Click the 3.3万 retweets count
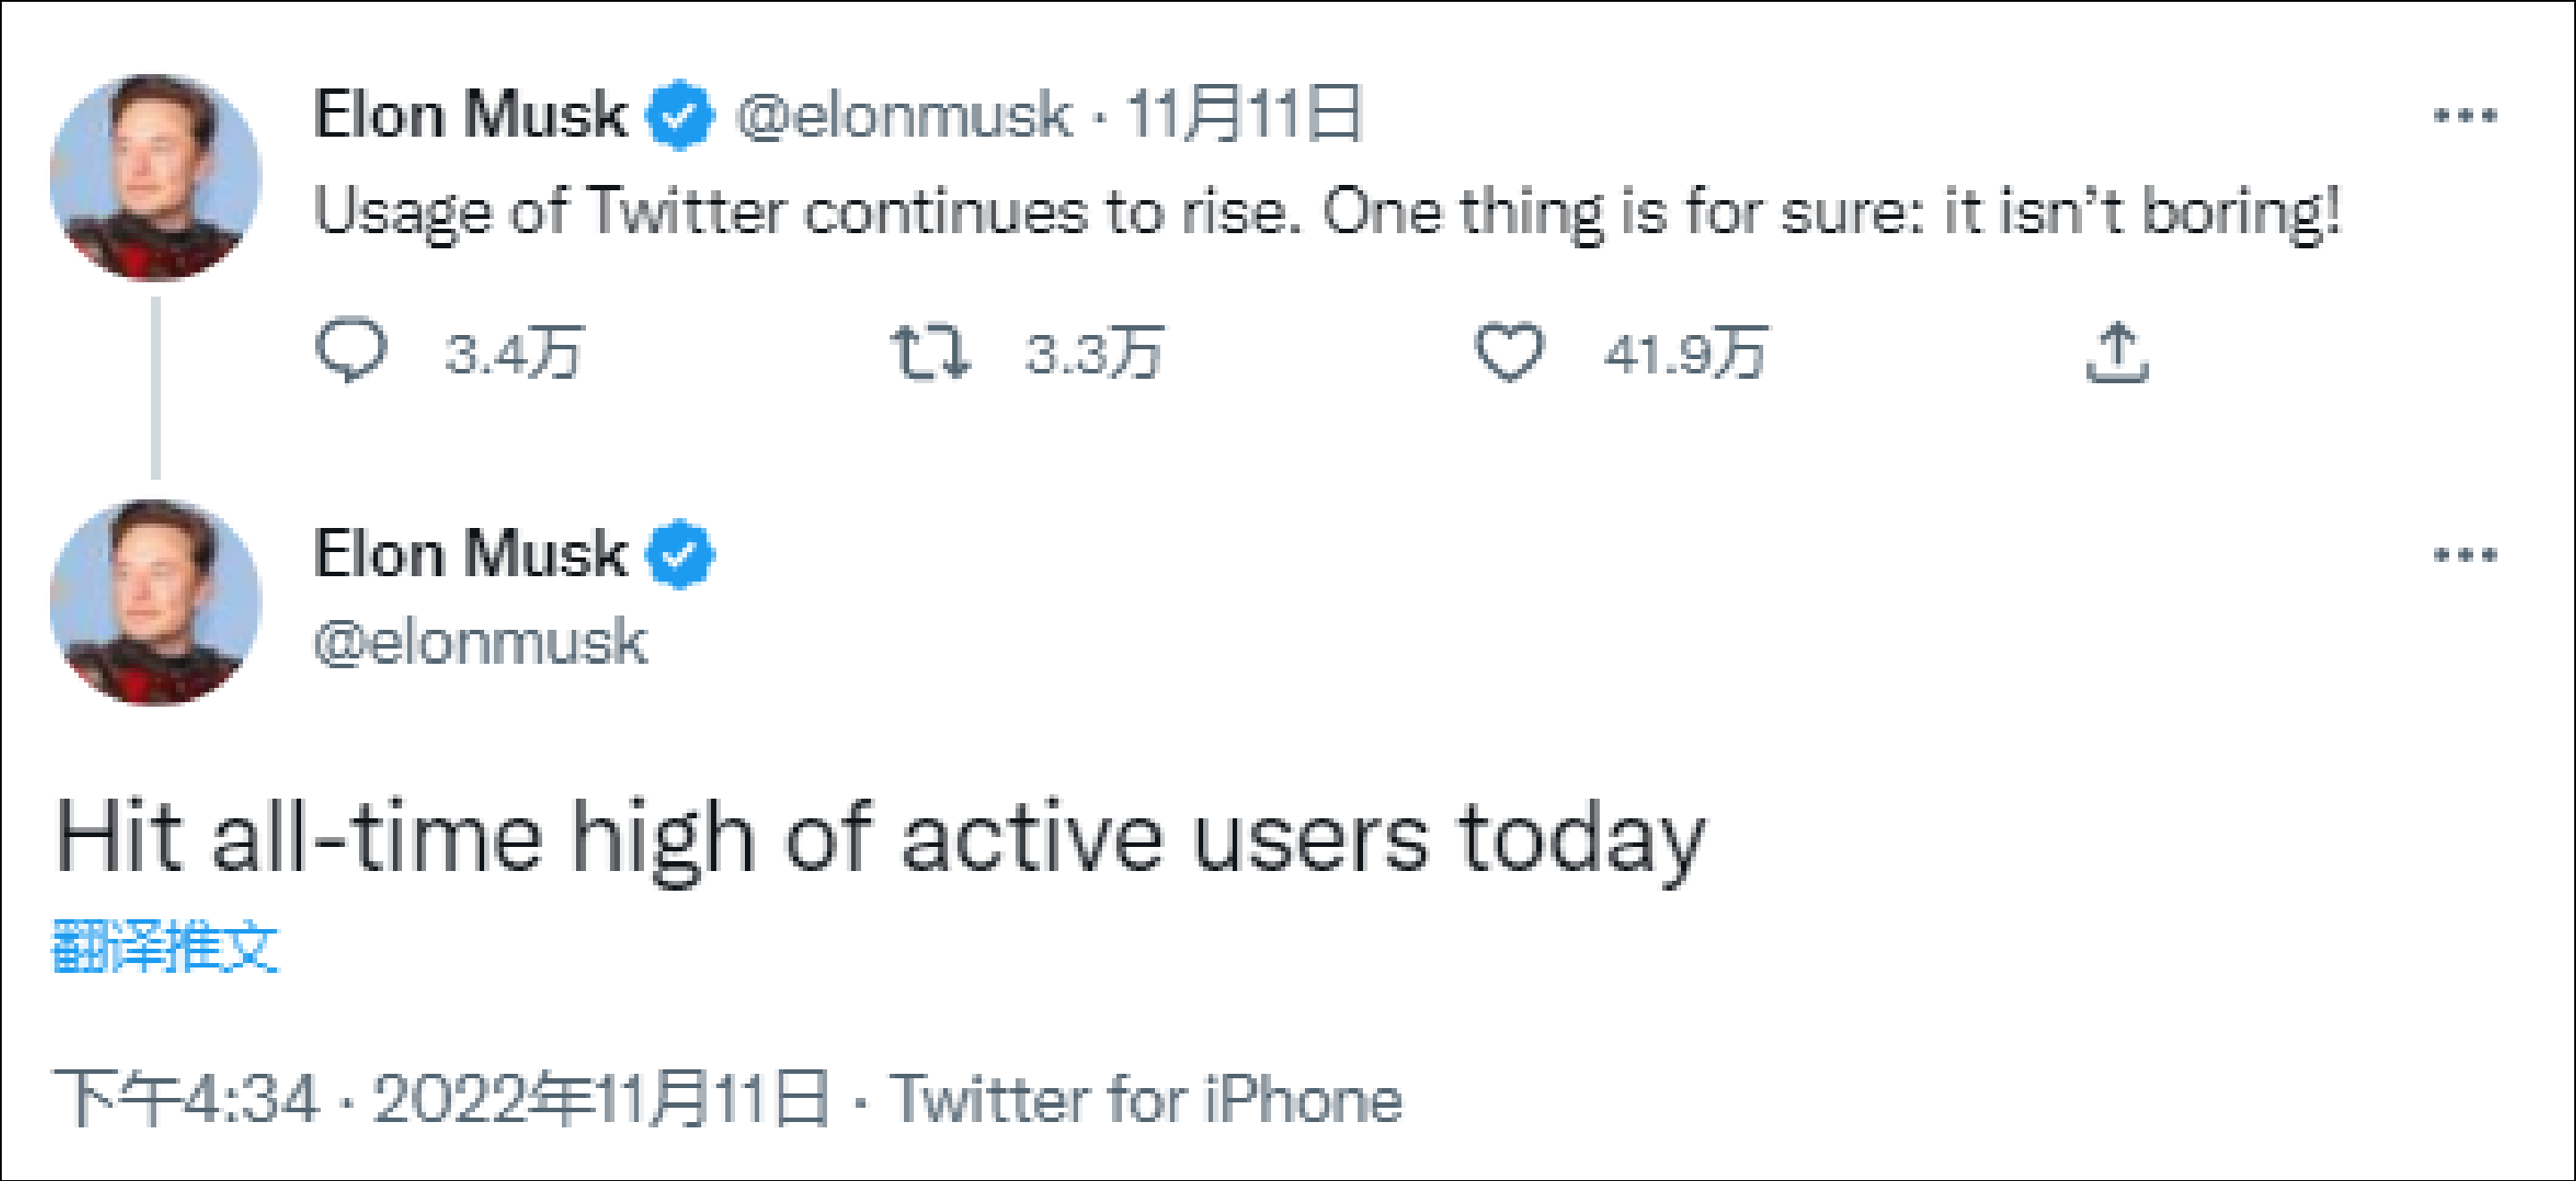 (1094, 354)
